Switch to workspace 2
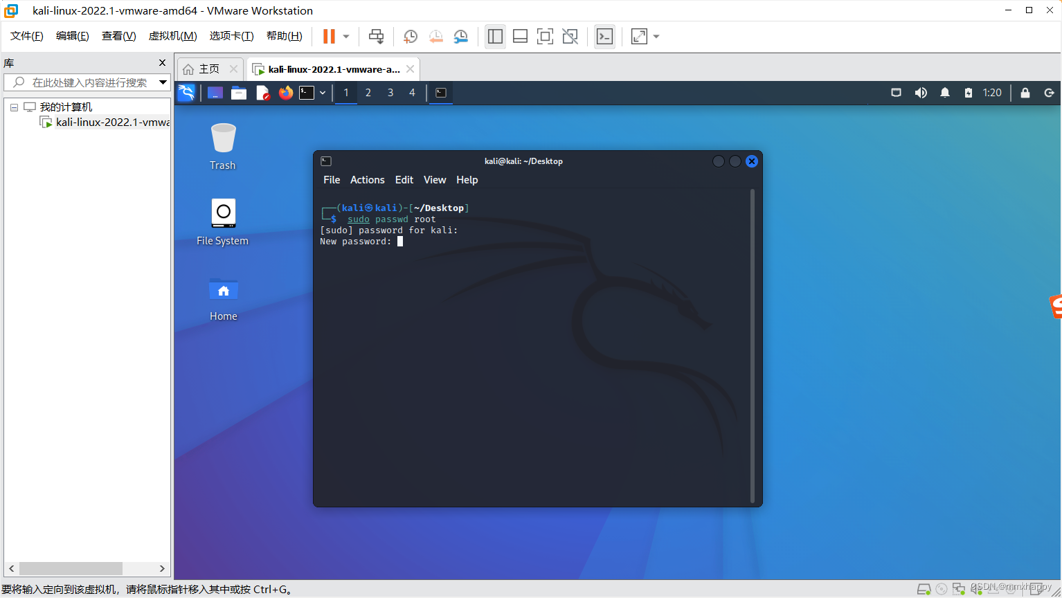 tap(368, 93)
